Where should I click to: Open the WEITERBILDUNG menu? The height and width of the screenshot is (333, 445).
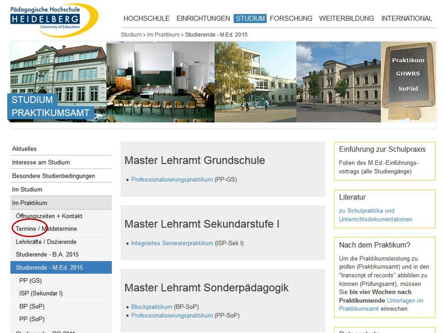click(346, 18)
